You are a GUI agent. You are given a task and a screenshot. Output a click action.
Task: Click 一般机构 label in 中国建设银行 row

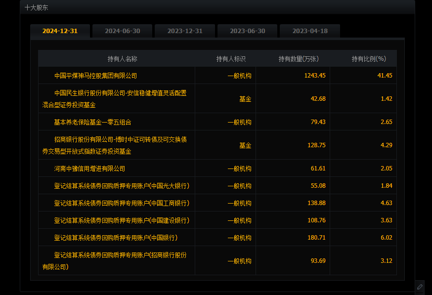[239, 220]
